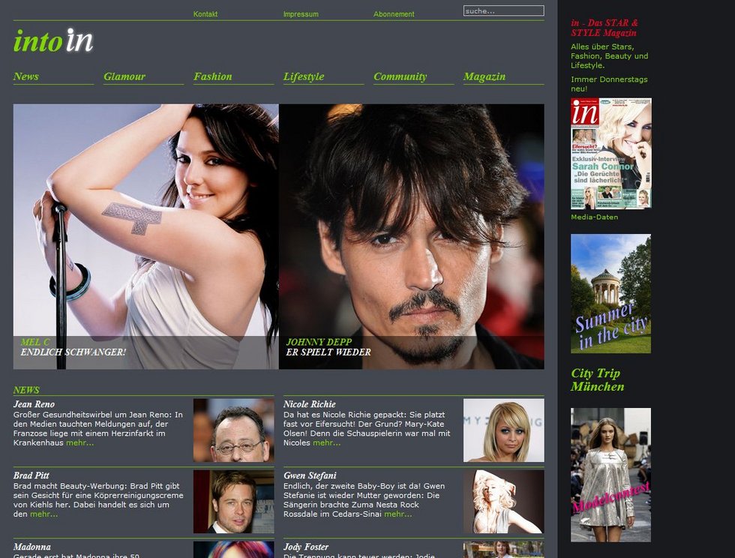Viewport: 735px width, 558px height.
Task: Open the 'Summer in the city' banner
Action: 610,293
